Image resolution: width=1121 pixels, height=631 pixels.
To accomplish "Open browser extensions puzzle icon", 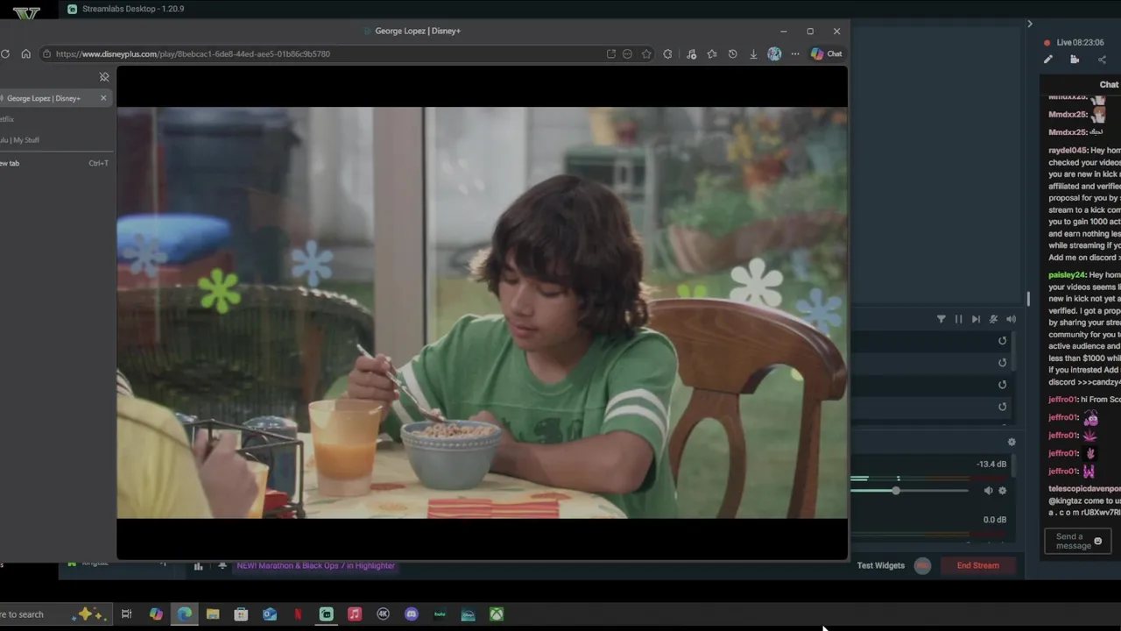I will [x=667, y=53].
